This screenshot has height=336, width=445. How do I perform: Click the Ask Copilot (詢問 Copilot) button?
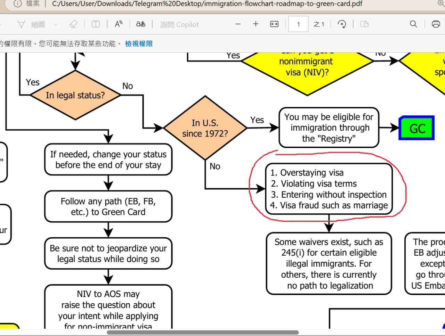[179, 25]
